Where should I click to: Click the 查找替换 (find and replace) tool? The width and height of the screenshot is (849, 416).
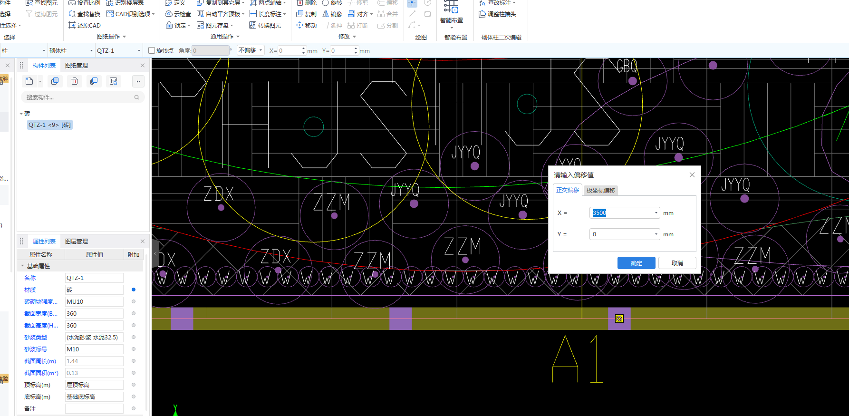coord(85,14)
